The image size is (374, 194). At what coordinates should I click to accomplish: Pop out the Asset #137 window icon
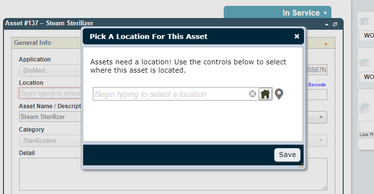(335, 24)
